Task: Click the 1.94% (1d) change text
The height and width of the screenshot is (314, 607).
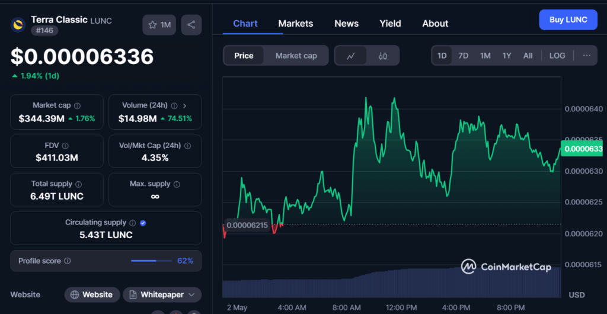Action: pos(36,76)
